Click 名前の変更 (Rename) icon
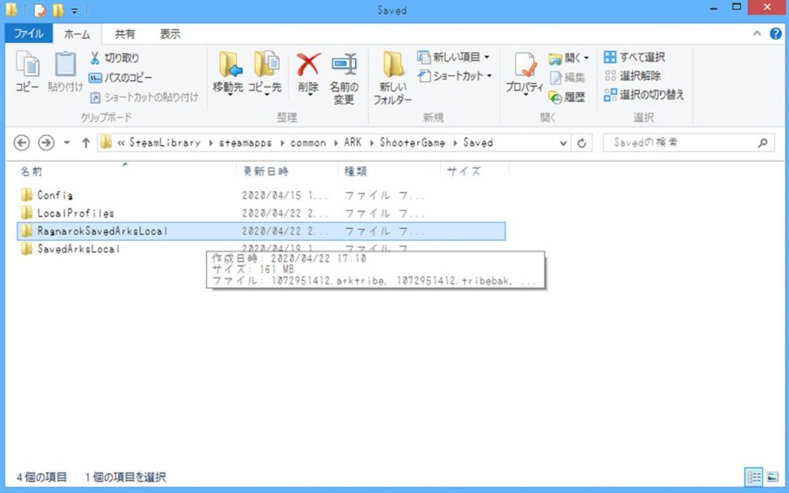 point(343,78)
